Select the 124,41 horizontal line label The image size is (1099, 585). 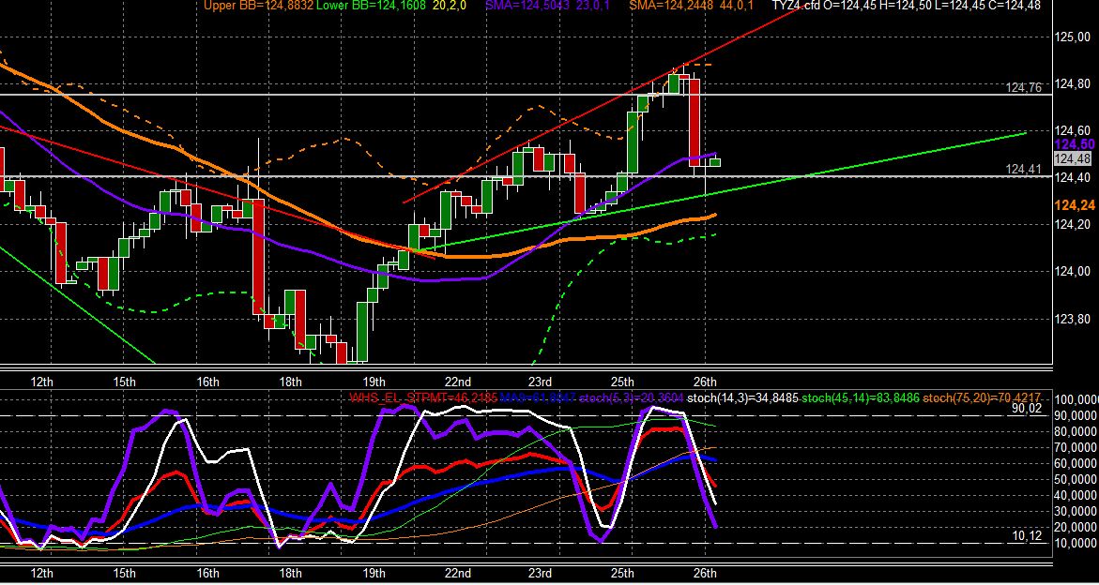pyautogui.click(x=1023, y=170)
